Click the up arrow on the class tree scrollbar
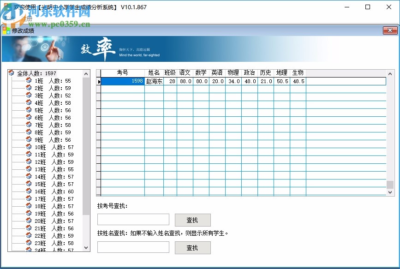The height and width of the screenshot is (269, 400). [86, 73]
